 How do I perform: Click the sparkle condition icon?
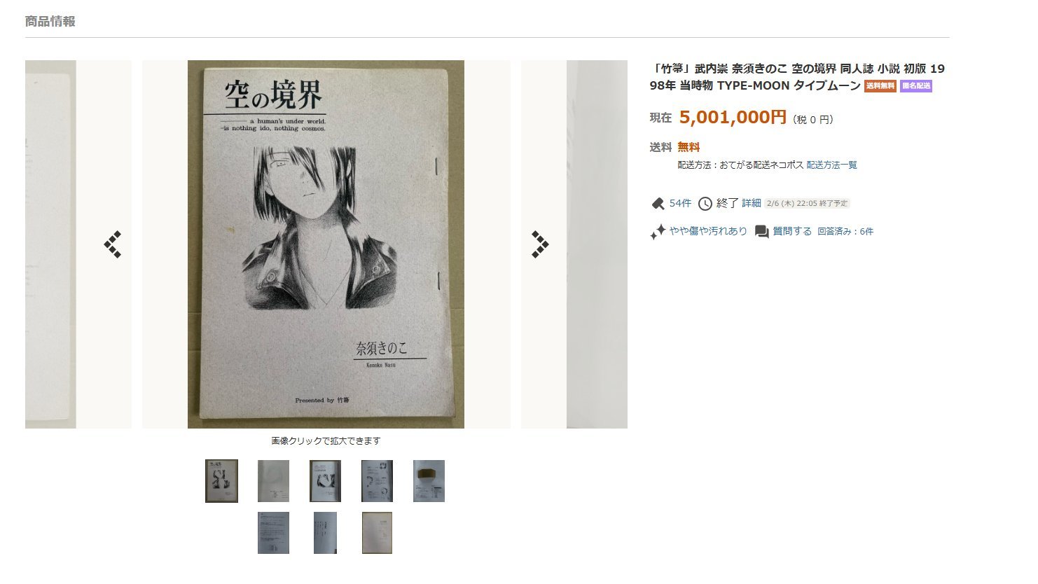658,232
